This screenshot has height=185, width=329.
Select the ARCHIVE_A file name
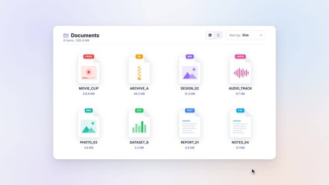139,88
